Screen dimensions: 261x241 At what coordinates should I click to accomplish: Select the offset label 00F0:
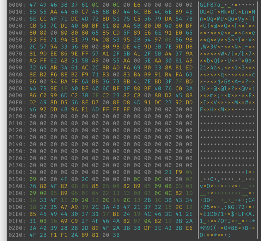(x=17, y=110)
